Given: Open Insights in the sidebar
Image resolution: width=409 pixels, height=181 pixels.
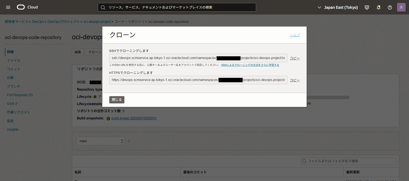Looking at the screenshot, I should pos(13,130).
